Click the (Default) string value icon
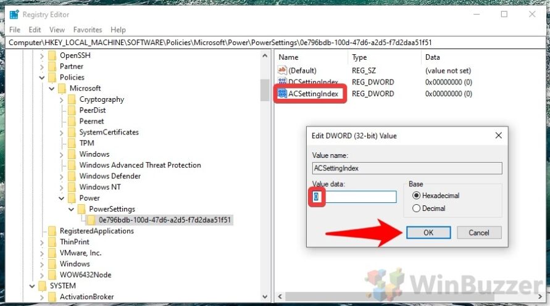Viewport: 550px width, 306px height. pos(282,70)
